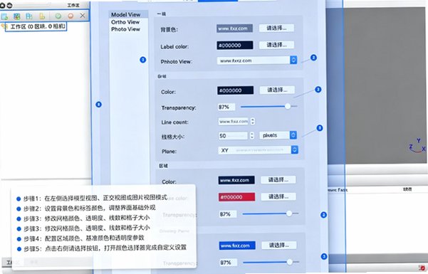428x274 pixels.
Task: Click the 87% field below red swatch
Action: point(228,214)
